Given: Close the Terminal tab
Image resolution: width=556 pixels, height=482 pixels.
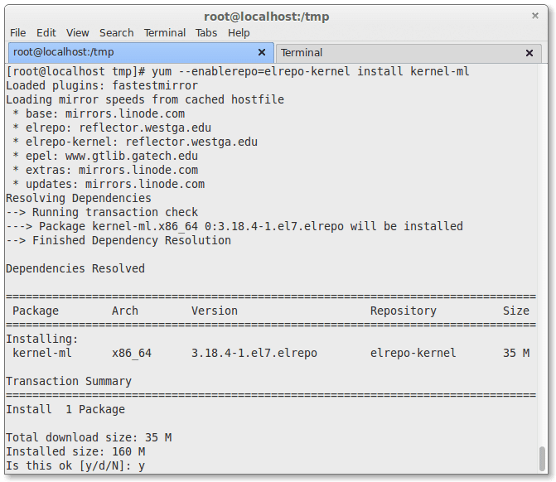Looking at the screenshot, I should coord(529,53).
